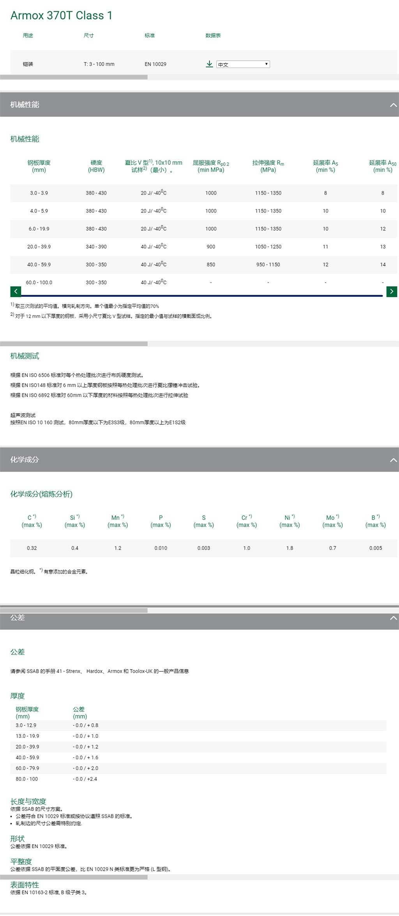The image size is (399, 916).
Task: Click the 屈服强度 Rp0.2 column header
Action: pos(211,166)
